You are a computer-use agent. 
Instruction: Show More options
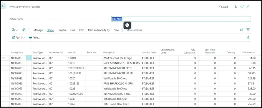pyautogui.click(x=134, y=30)
